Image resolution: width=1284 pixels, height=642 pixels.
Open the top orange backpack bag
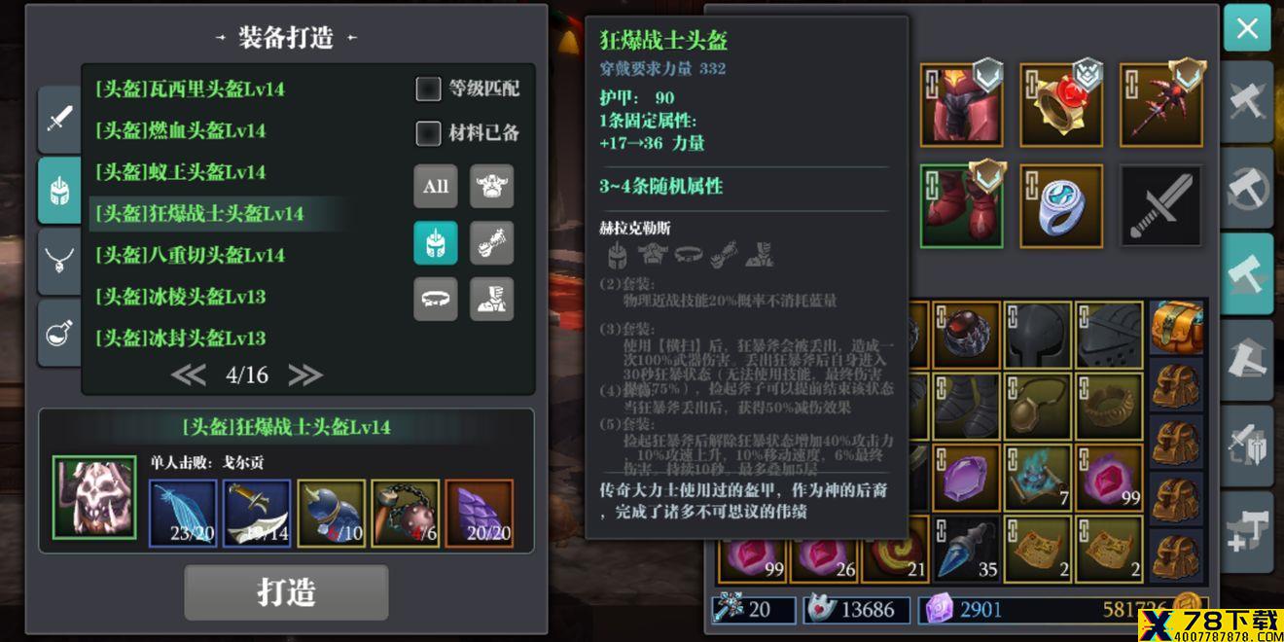pyautogui.click(x=1177, y=328)
